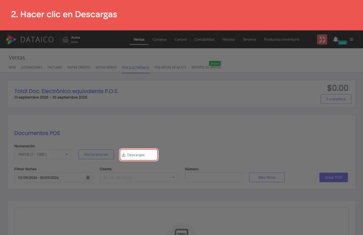Click the Acme Inicio company label
The height and width of the screenshot is (235, 363).
click(x=75, y=39)
